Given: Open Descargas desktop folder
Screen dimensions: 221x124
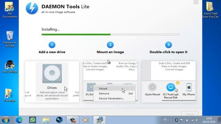Looking at the screenshot, I should (10, 95).
